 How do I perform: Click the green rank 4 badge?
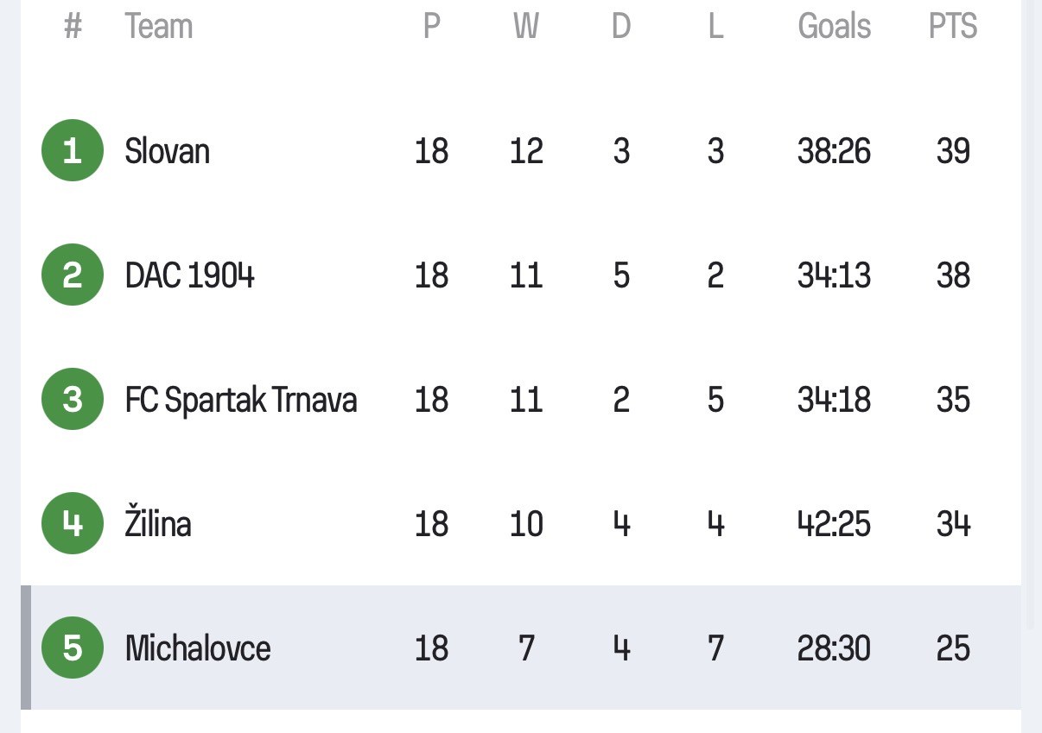click(x=73, y=523)
